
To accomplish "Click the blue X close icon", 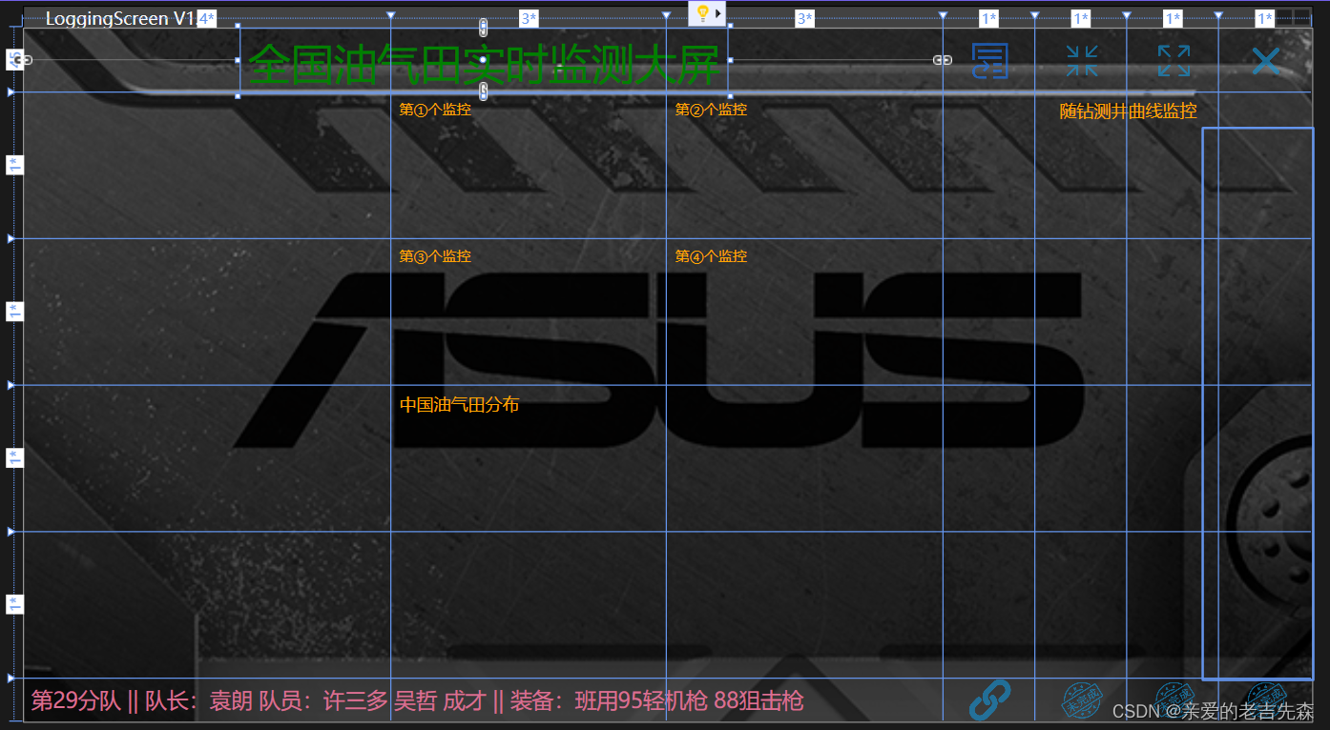I will coord(1265,61).
